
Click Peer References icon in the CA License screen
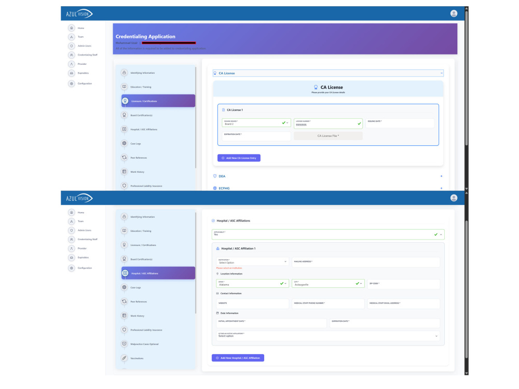(124, 158)
